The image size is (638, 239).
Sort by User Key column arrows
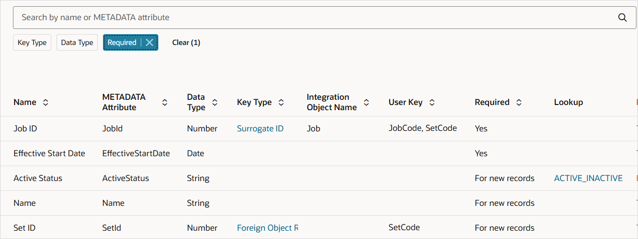pos(432,102)
